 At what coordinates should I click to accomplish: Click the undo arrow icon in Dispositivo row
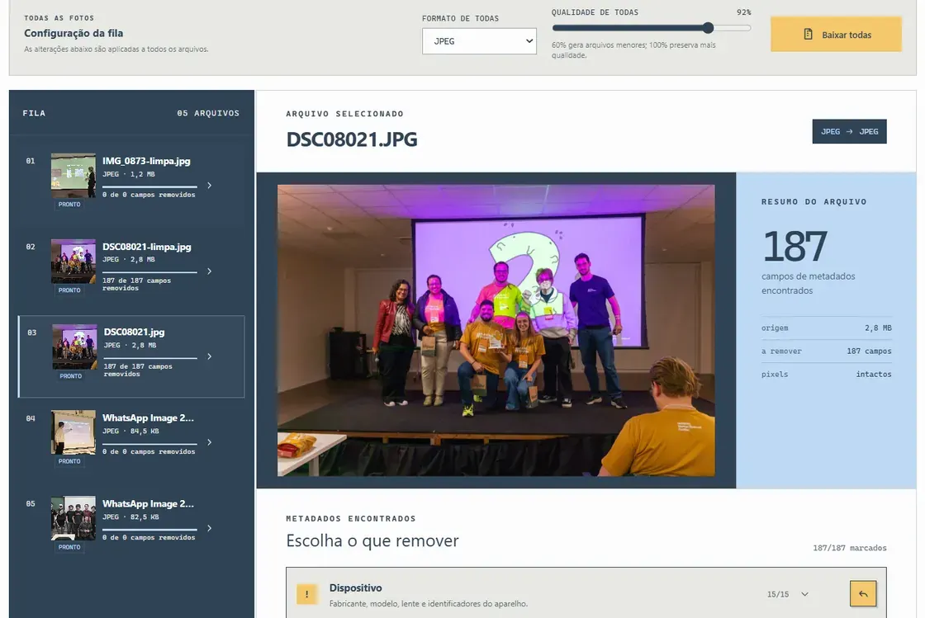(x=862, y=594)
